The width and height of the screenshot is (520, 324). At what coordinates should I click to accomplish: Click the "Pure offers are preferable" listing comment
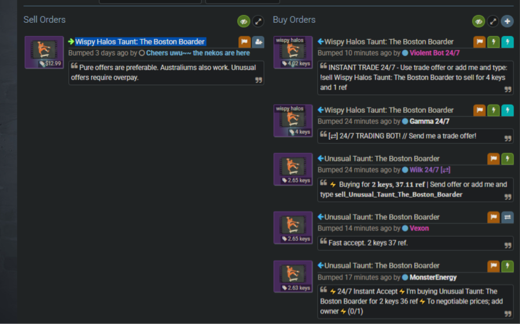click(x=166, y=73)
